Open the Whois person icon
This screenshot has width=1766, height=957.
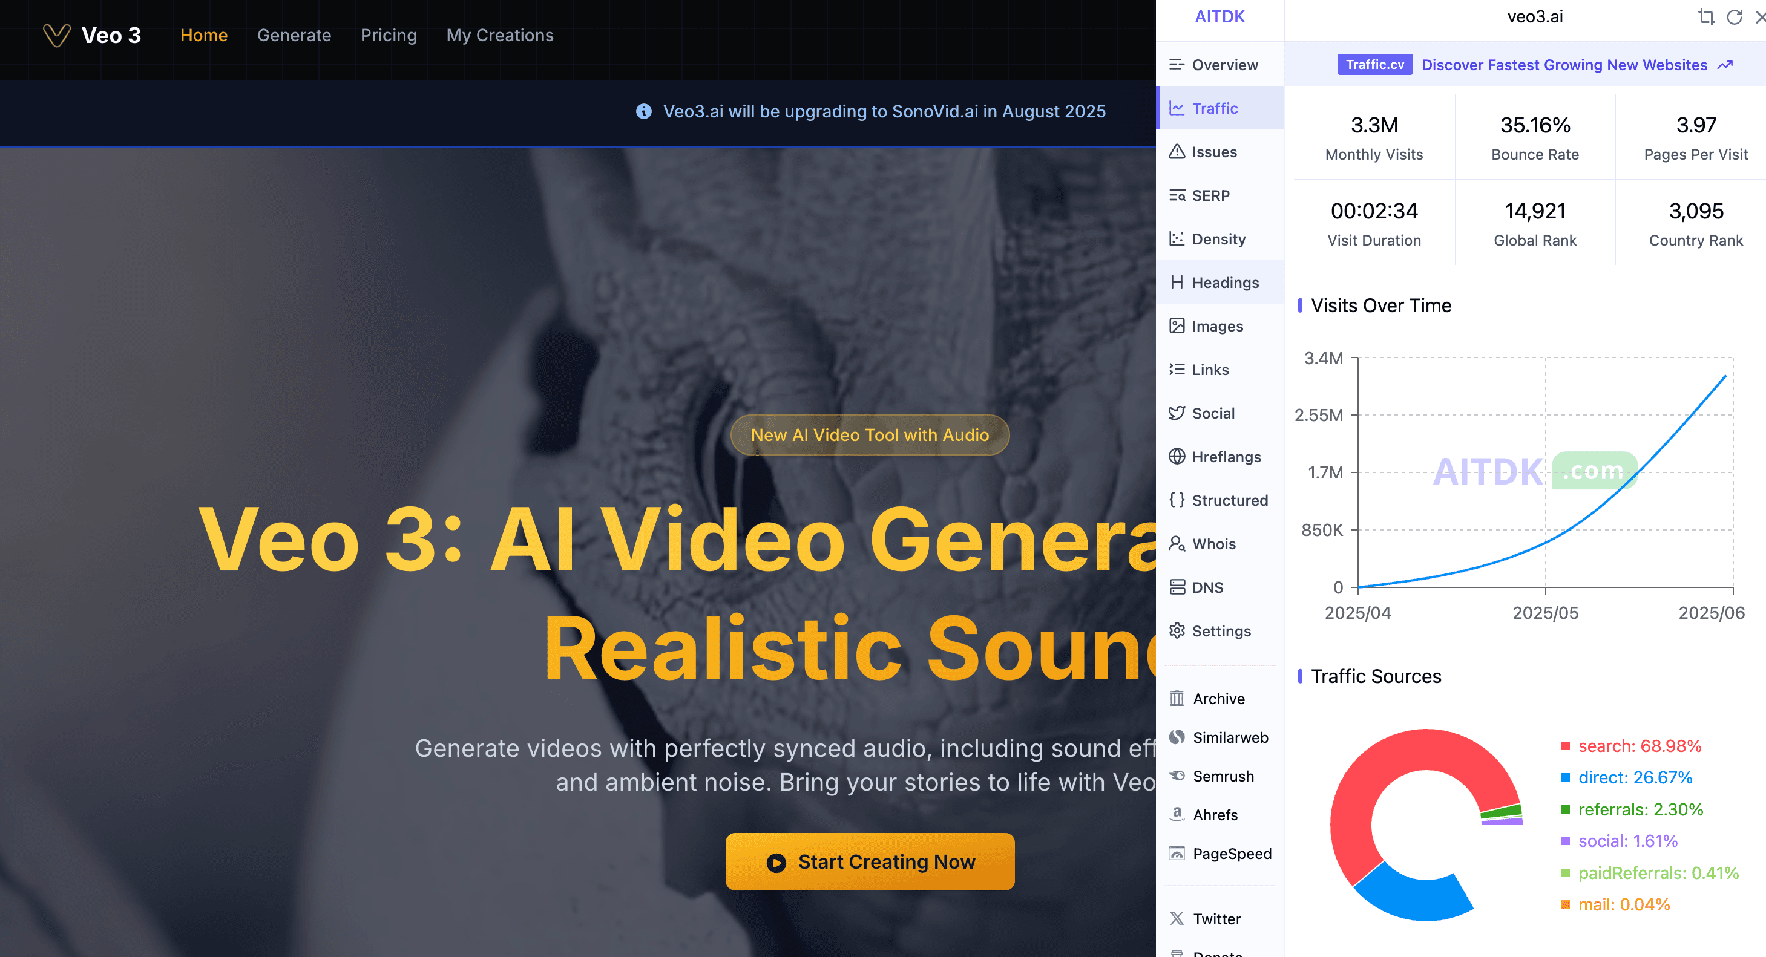click(x=1177, y=543)
